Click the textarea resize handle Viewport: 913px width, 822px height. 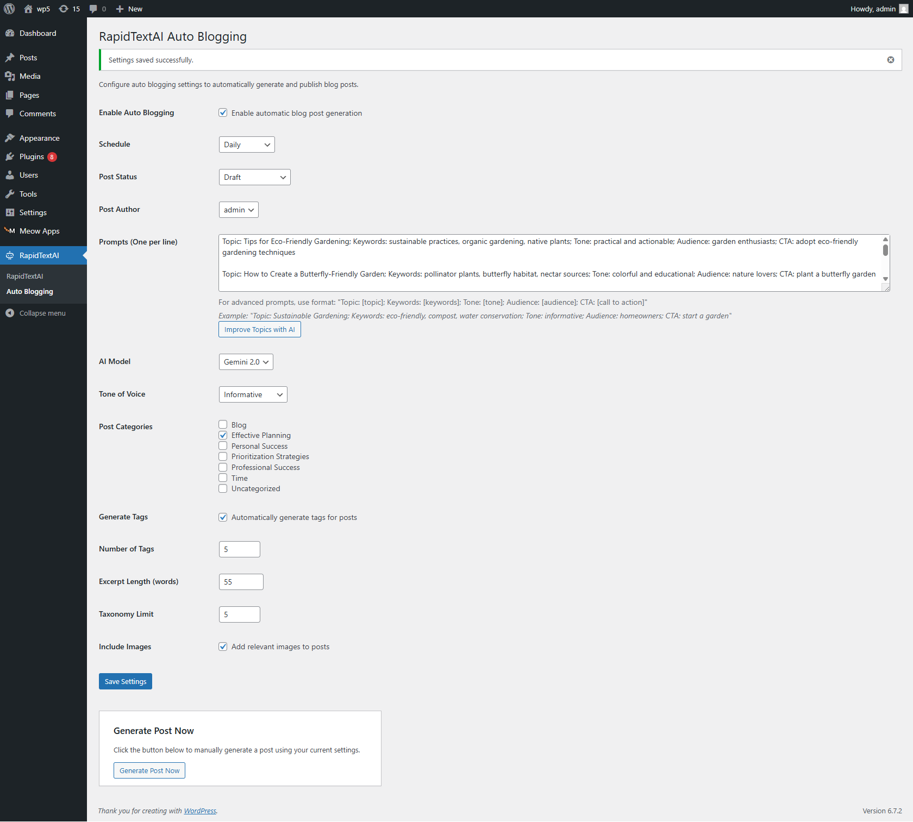[x=886, y=288]
